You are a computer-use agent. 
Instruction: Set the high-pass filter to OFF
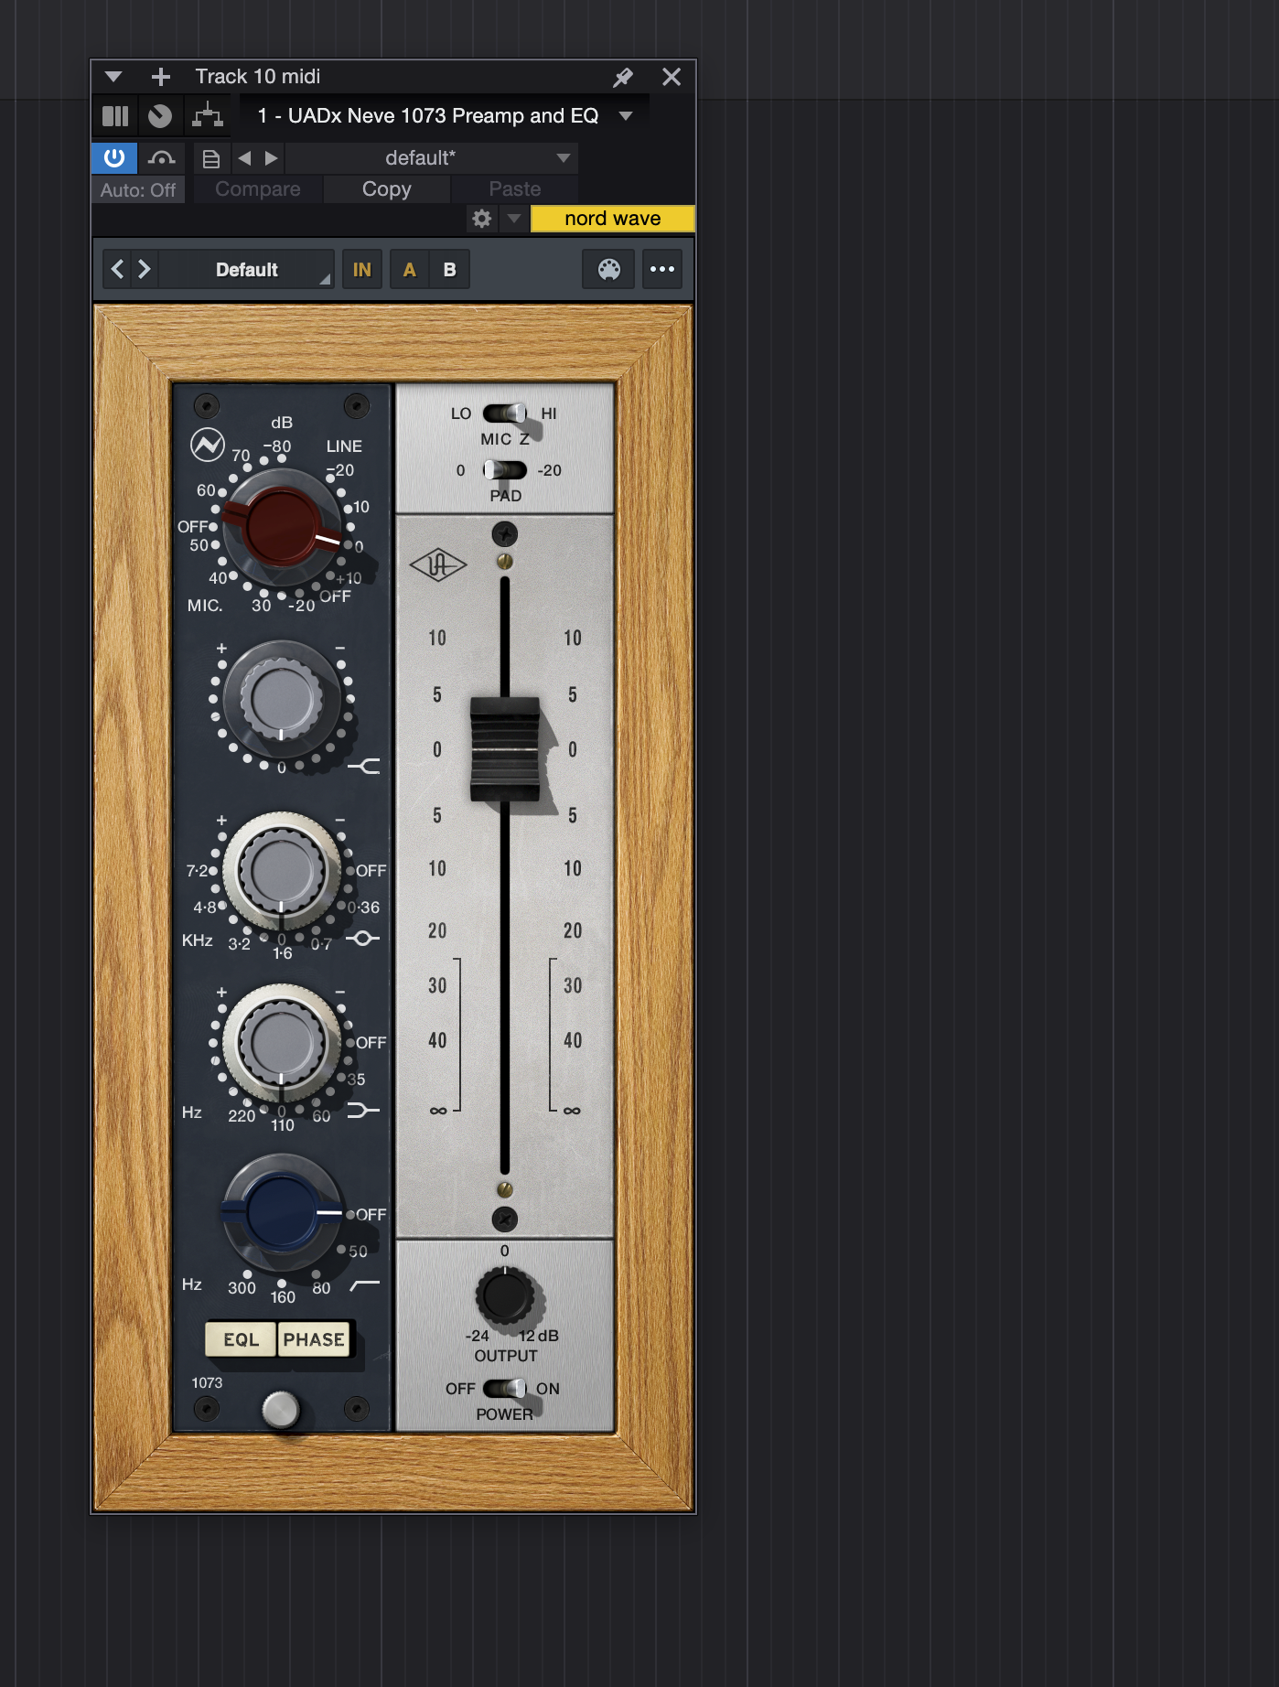[x=371, y=1215]
